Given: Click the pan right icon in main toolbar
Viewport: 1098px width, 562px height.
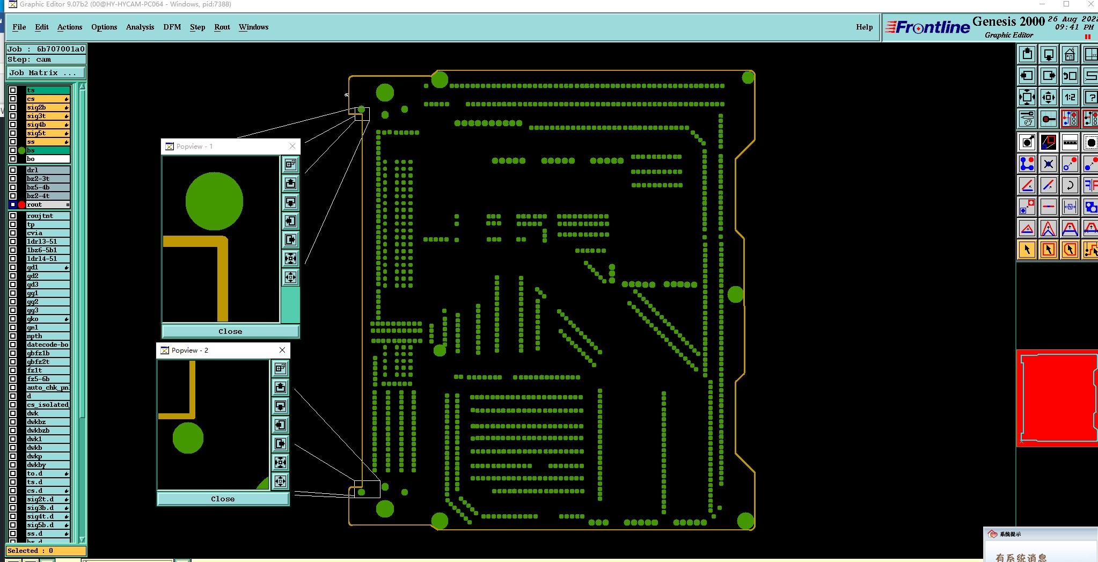Looking at the screenshot, I should pos(1049,76).
